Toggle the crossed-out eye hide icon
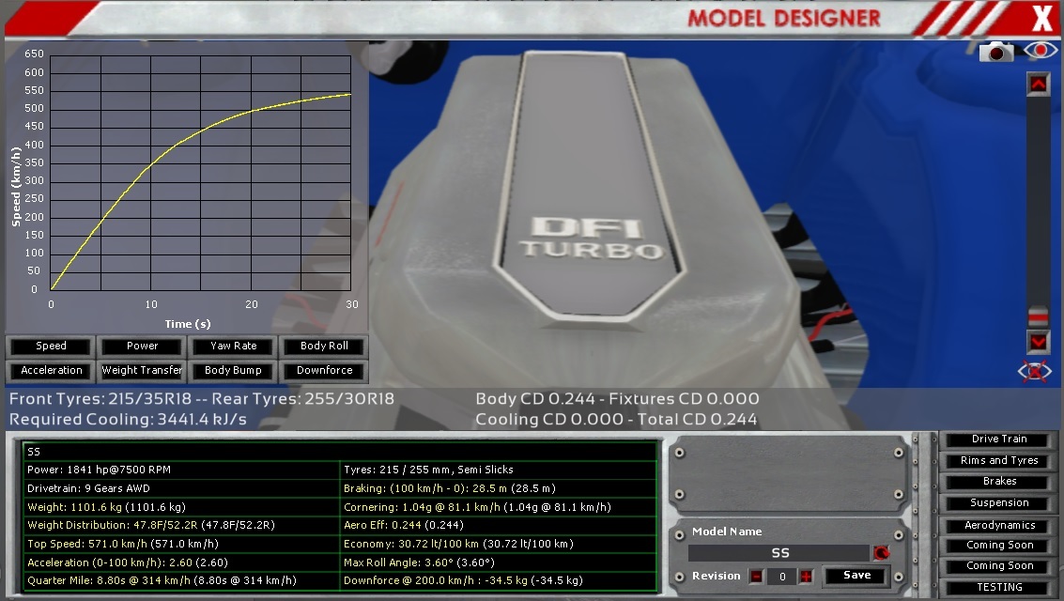Screen dimensions: 1064x601 1035,371
